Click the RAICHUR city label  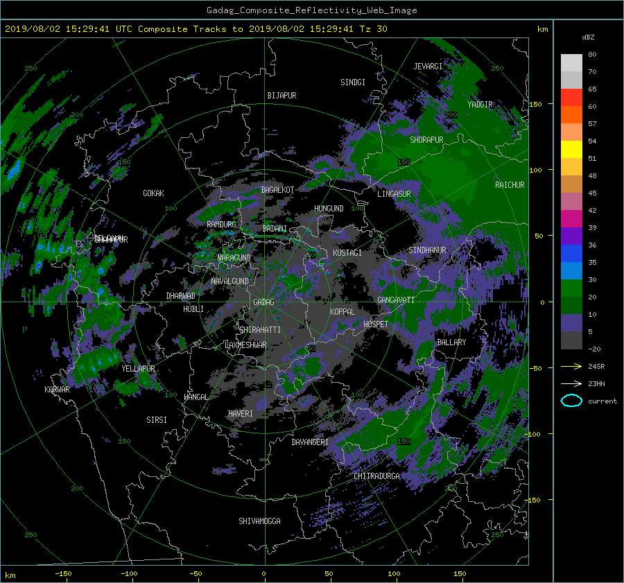point(510,185)
